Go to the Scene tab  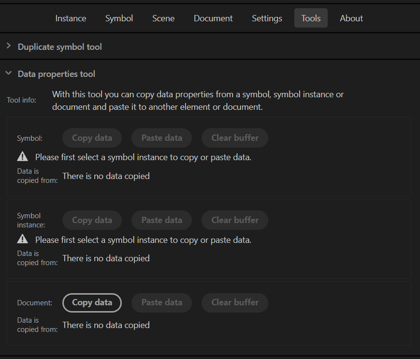(x=163, y=18)
